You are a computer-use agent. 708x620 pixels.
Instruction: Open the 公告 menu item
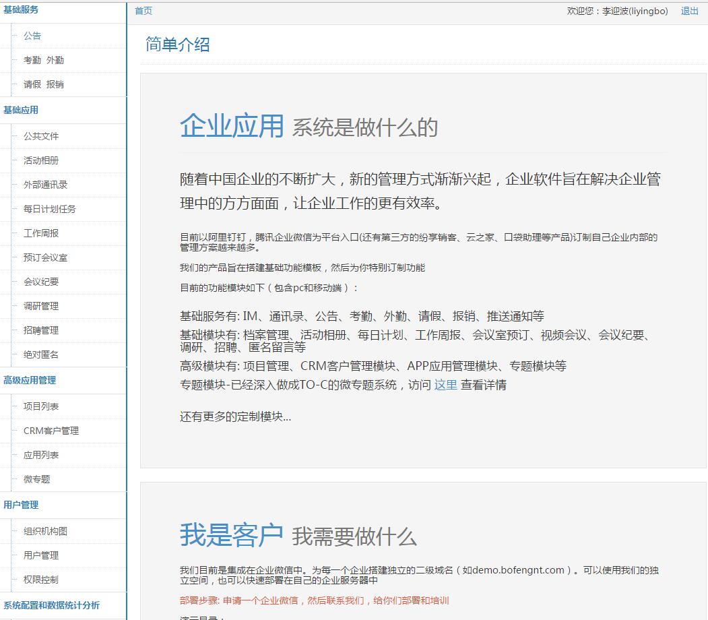(x=32, y=36)
